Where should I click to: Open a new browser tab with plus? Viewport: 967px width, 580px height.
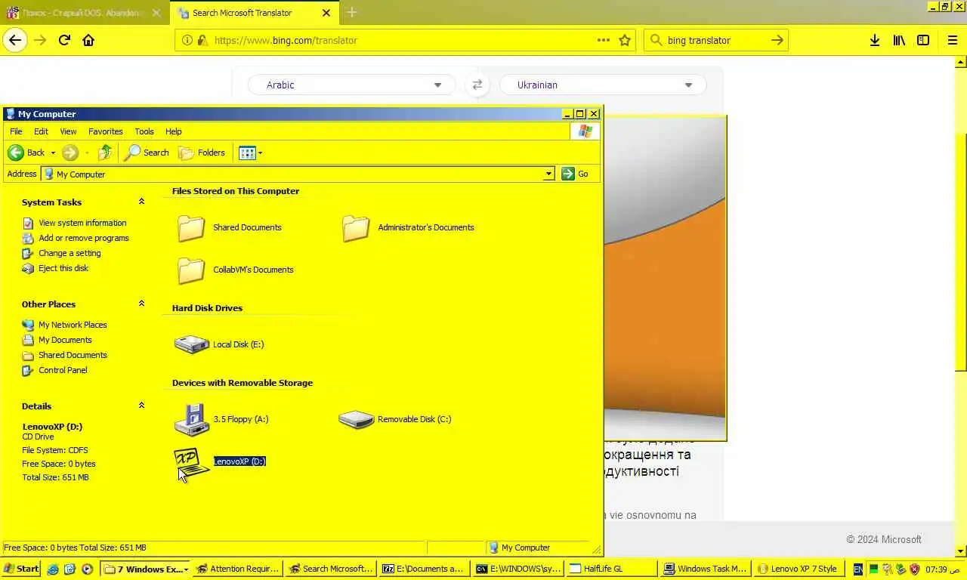[x=351, y=13]
